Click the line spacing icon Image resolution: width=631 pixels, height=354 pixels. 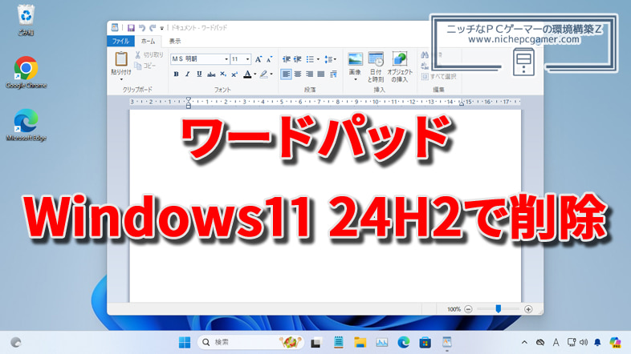coord(328,59)
